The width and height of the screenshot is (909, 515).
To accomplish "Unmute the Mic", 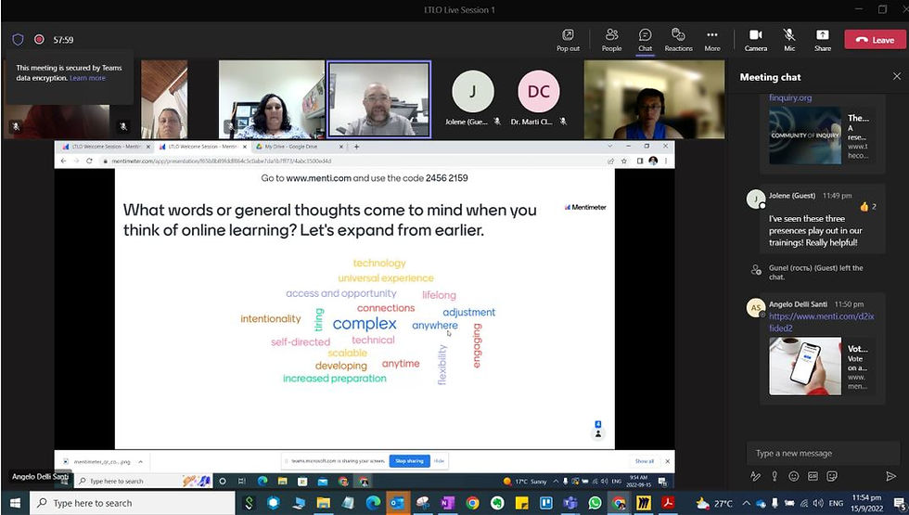I will pos(789,40).
